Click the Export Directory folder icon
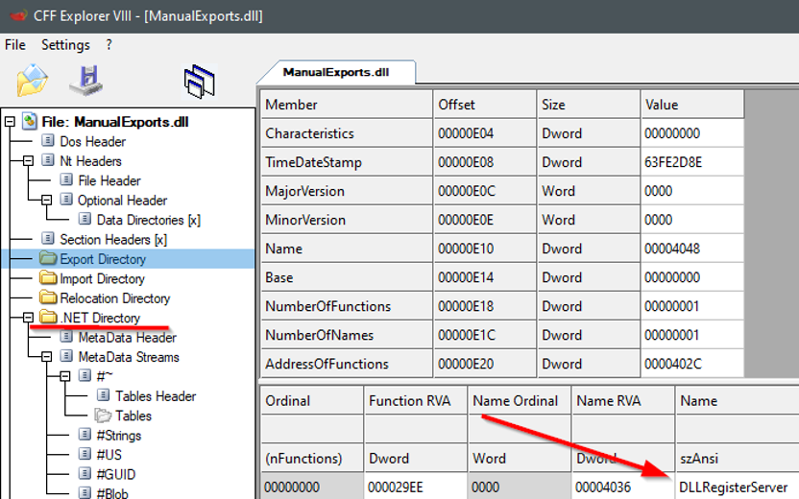Viewport: 799px width, 499px height. tap(48, 259)
